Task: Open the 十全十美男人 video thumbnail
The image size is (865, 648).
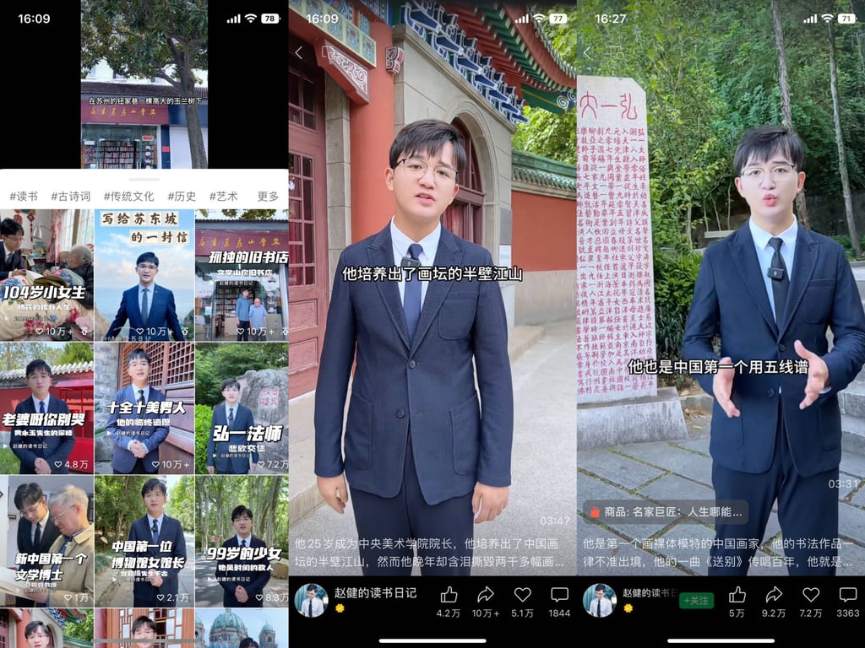Action: pyautogui.click(x=144, y=408)
